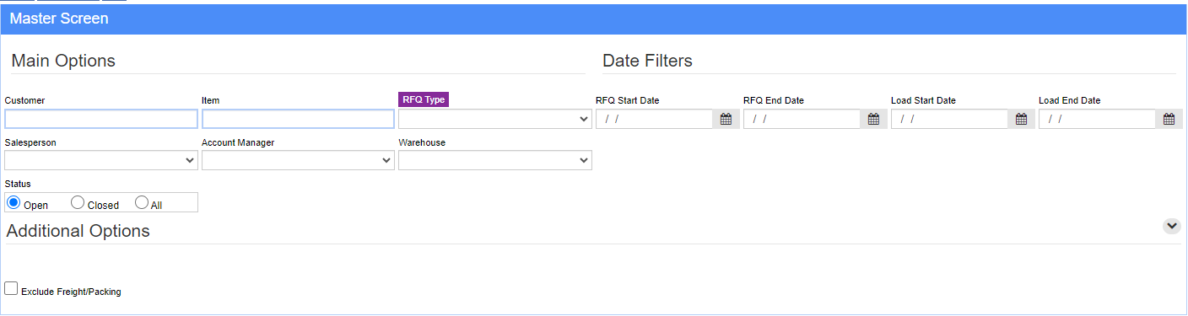The height and width of the screenshot is (316, 1188).
Task: Click the Additional Options heading
Action: point(78,231)
